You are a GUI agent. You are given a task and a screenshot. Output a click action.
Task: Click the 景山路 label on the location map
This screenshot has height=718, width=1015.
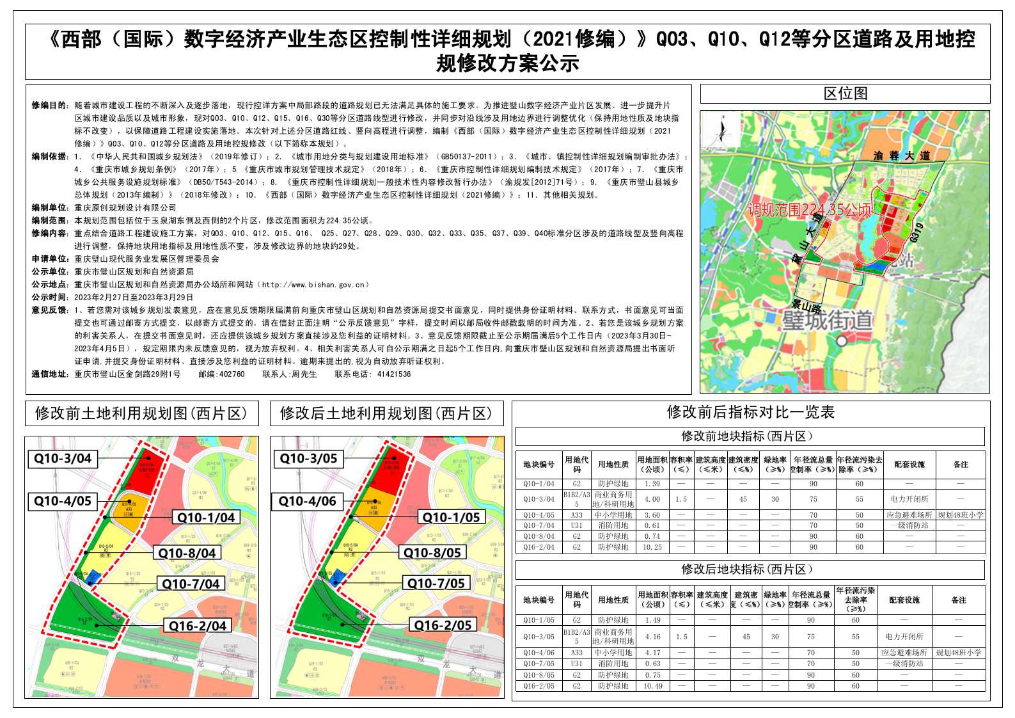click(x=807, y=307)
